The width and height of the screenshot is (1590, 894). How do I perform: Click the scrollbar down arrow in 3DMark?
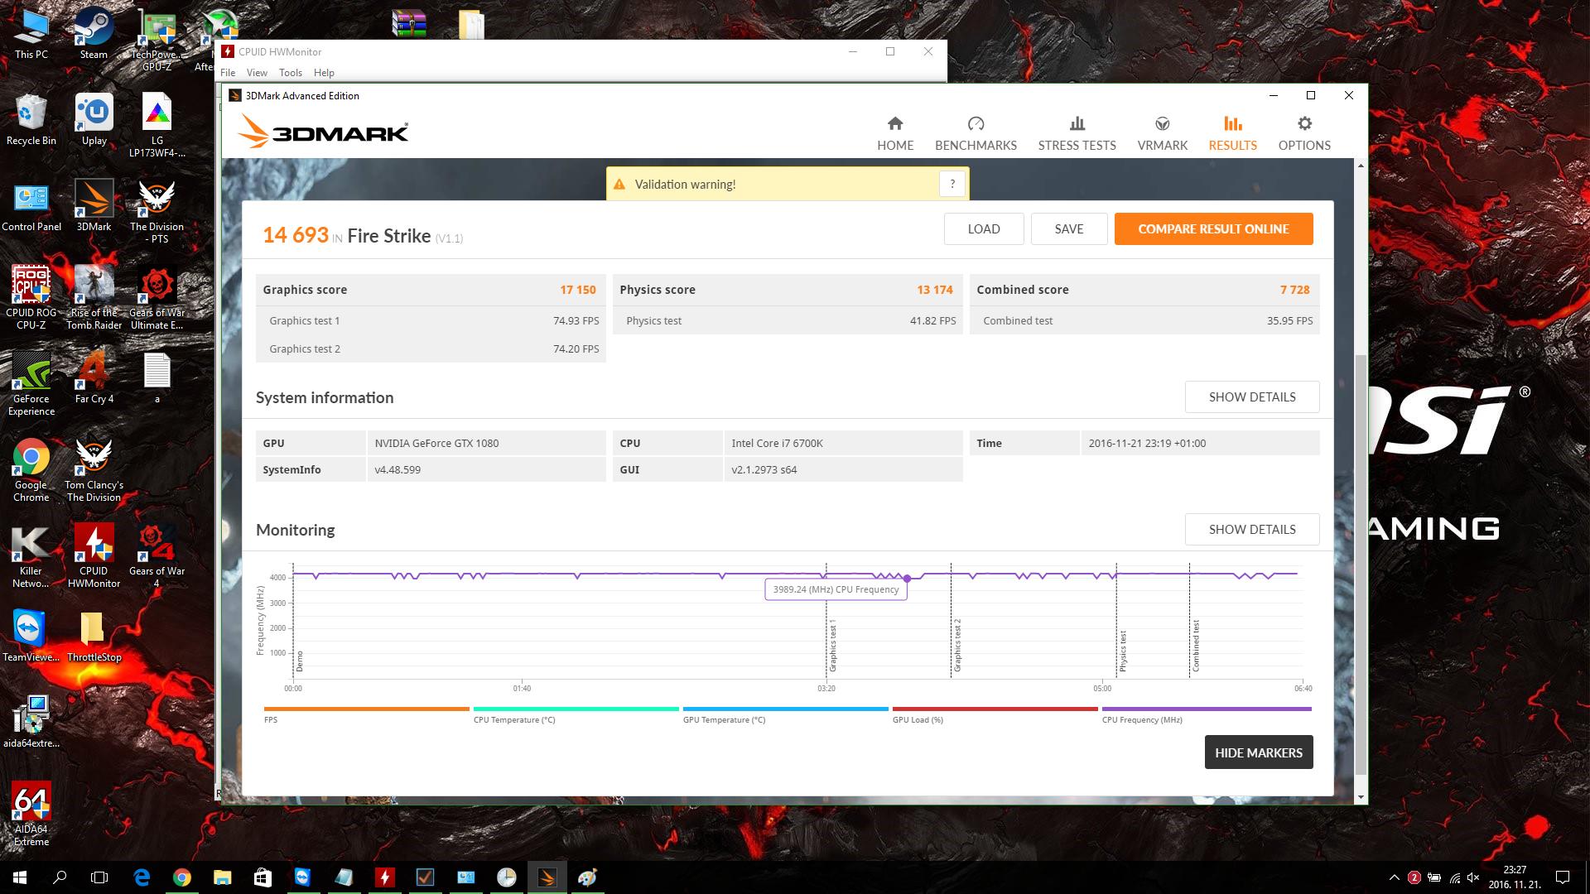click(1361, 797)
